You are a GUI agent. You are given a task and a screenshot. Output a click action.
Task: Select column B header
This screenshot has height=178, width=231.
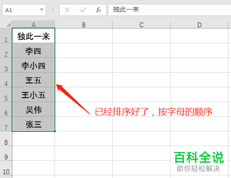84,25
